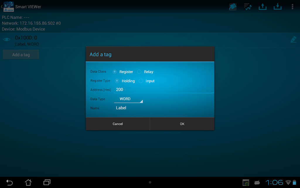This screenshot has height=188, width=300.
Task: Tap the Android debug icon in status bar
Action: (x=257, y=182)
